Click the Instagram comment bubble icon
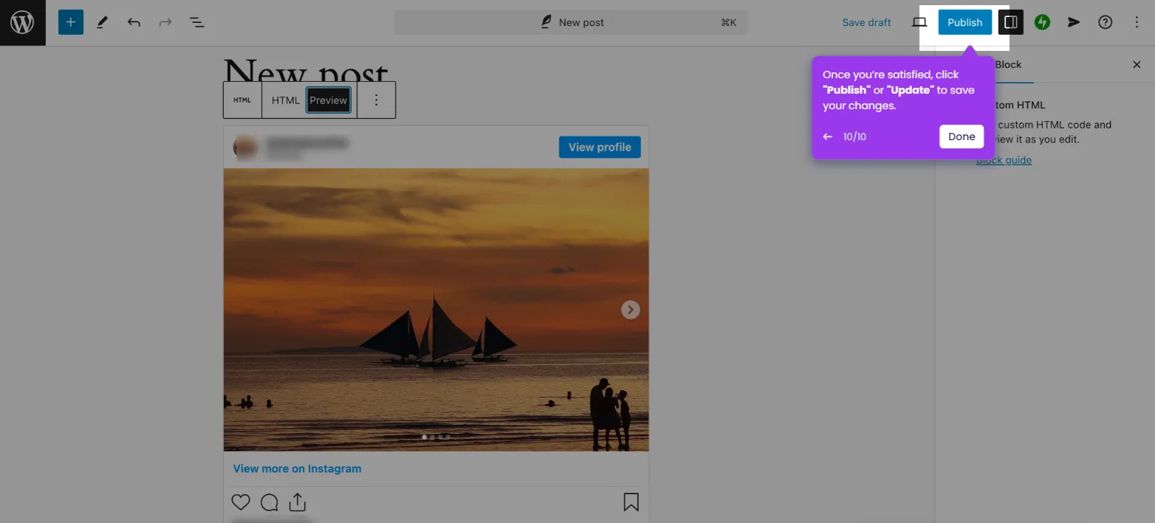The width and height of the screenshot is (1155, 523). pos(270,502)
